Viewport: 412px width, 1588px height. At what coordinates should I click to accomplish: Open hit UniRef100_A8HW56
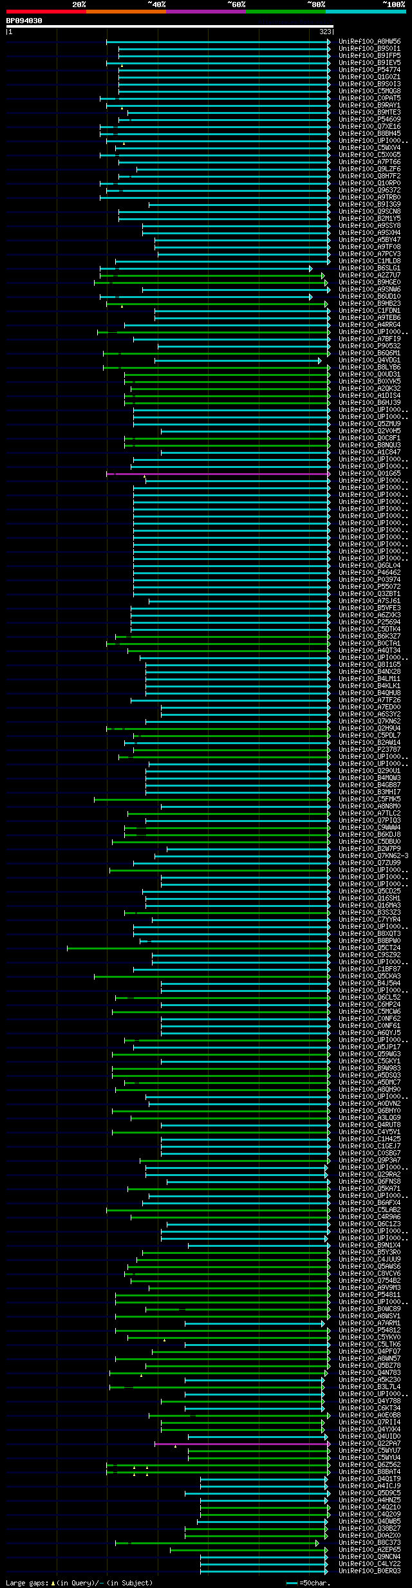coord(370,42)
